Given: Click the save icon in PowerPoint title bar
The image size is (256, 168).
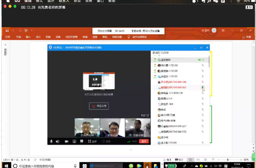Looking at the screenshot, I should 7,30.
